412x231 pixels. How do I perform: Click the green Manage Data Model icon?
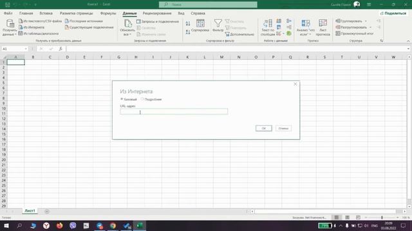289,33
